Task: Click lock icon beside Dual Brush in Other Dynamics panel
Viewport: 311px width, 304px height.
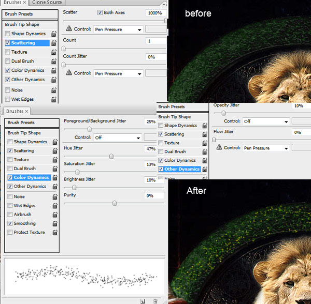Action: [205, 151]
